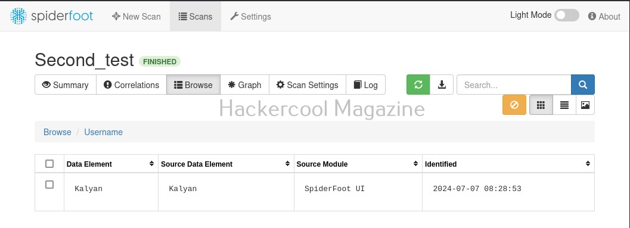Download scan data with the export icon
The image size is (630, 228).
click(x=442, y=85)
